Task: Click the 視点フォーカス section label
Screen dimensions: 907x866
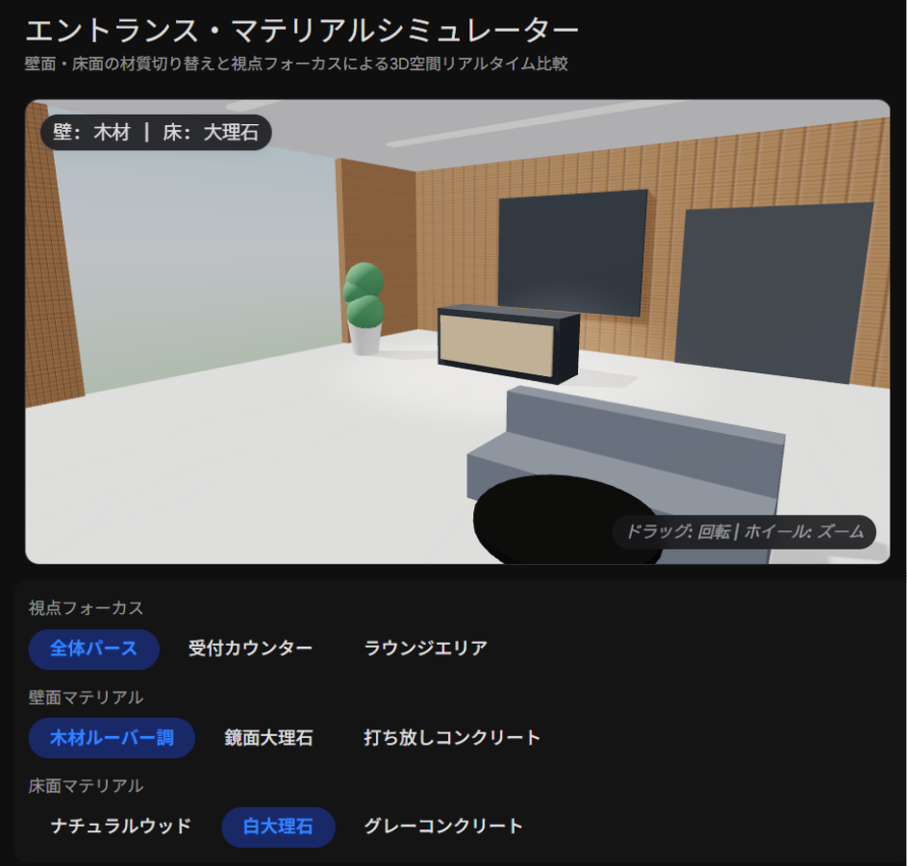Action: click(86, 608)
